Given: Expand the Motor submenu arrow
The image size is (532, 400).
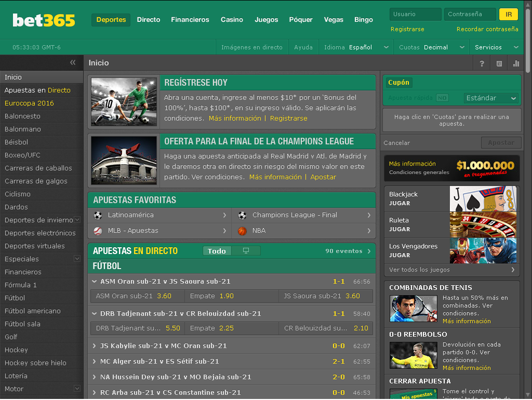Looking at the screenshot, I should pos(77,389).
